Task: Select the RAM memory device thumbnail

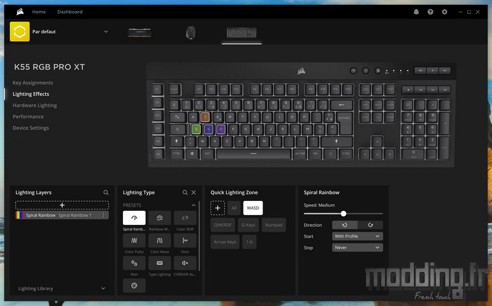Action: coord(140,33)
